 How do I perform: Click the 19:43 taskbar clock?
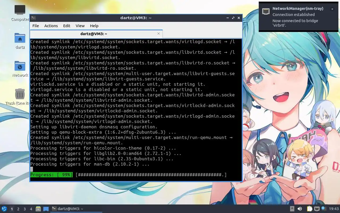click(x=334, y=209)
